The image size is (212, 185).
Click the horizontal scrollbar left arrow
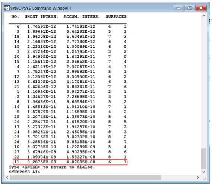coord(7,178)
